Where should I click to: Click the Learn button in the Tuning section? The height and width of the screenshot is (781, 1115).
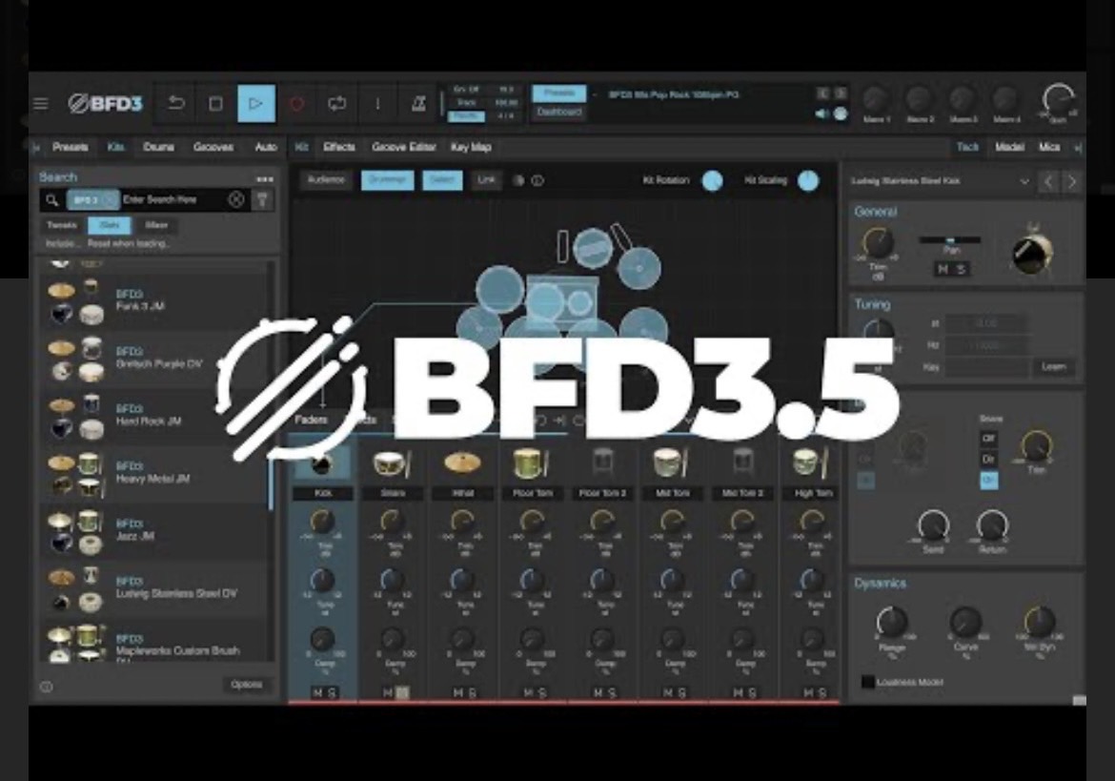(x=1054, y=367)
